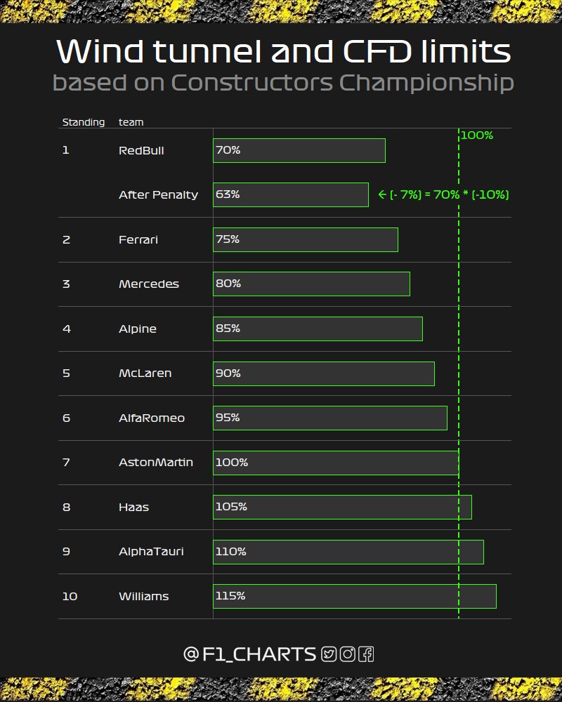Screen dimensions: 562x702
Task: Click the team column header
Action: (131, 122)
